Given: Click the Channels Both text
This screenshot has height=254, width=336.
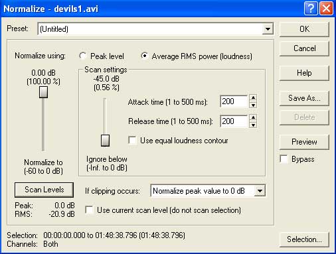Looking at the screenshot, I should pos(50,244).
